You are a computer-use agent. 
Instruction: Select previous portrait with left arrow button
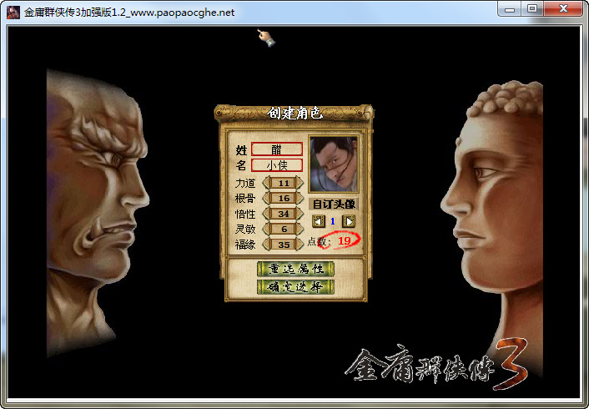[319, 221]
